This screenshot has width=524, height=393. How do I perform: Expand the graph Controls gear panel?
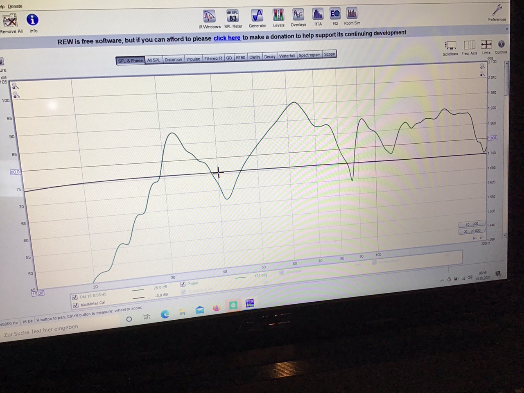tap(501, 44)
